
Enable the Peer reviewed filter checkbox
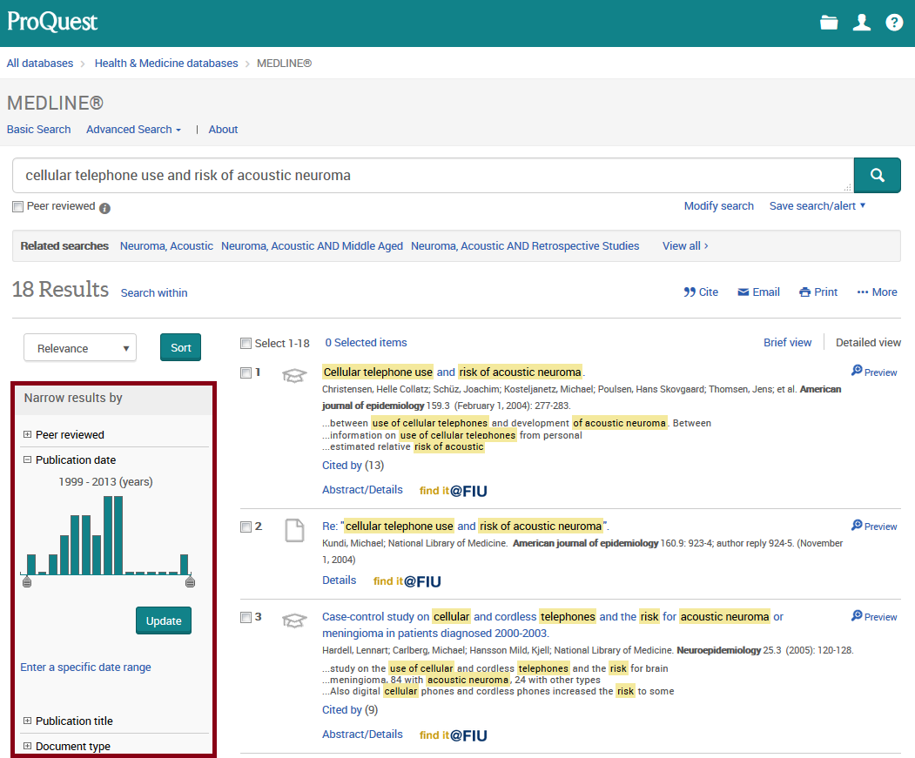(17, 206)
